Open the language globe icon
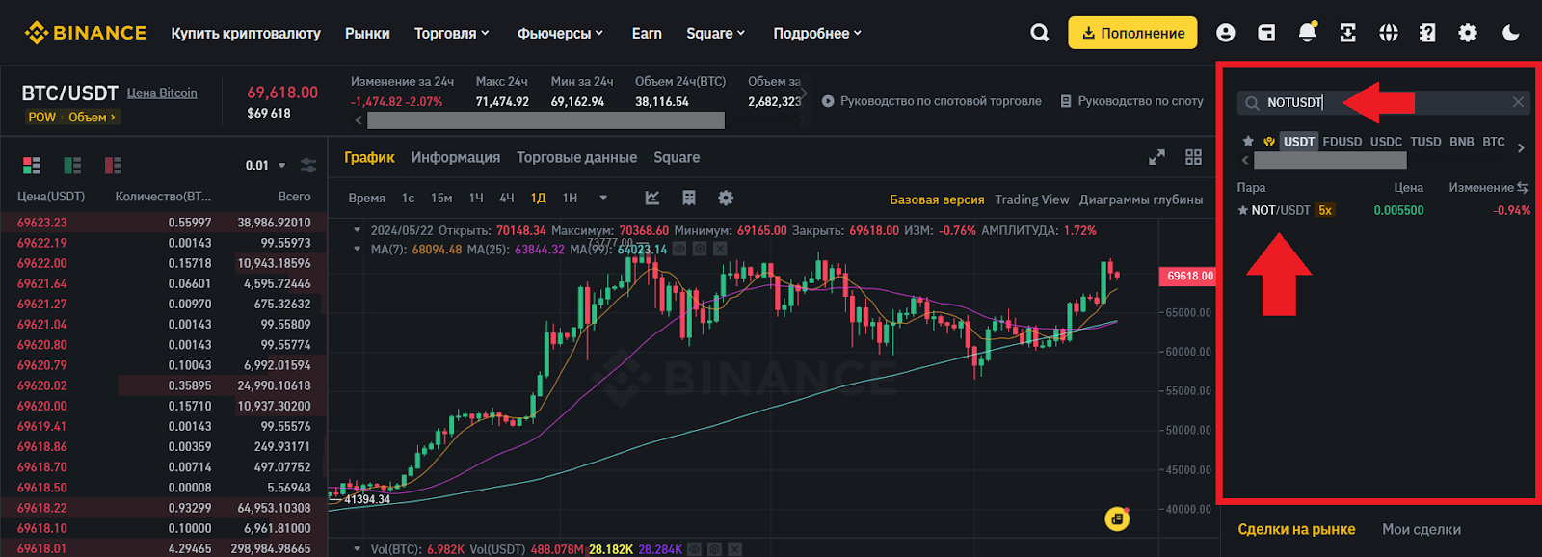The image size is (1542, 557). point(1388,33)
